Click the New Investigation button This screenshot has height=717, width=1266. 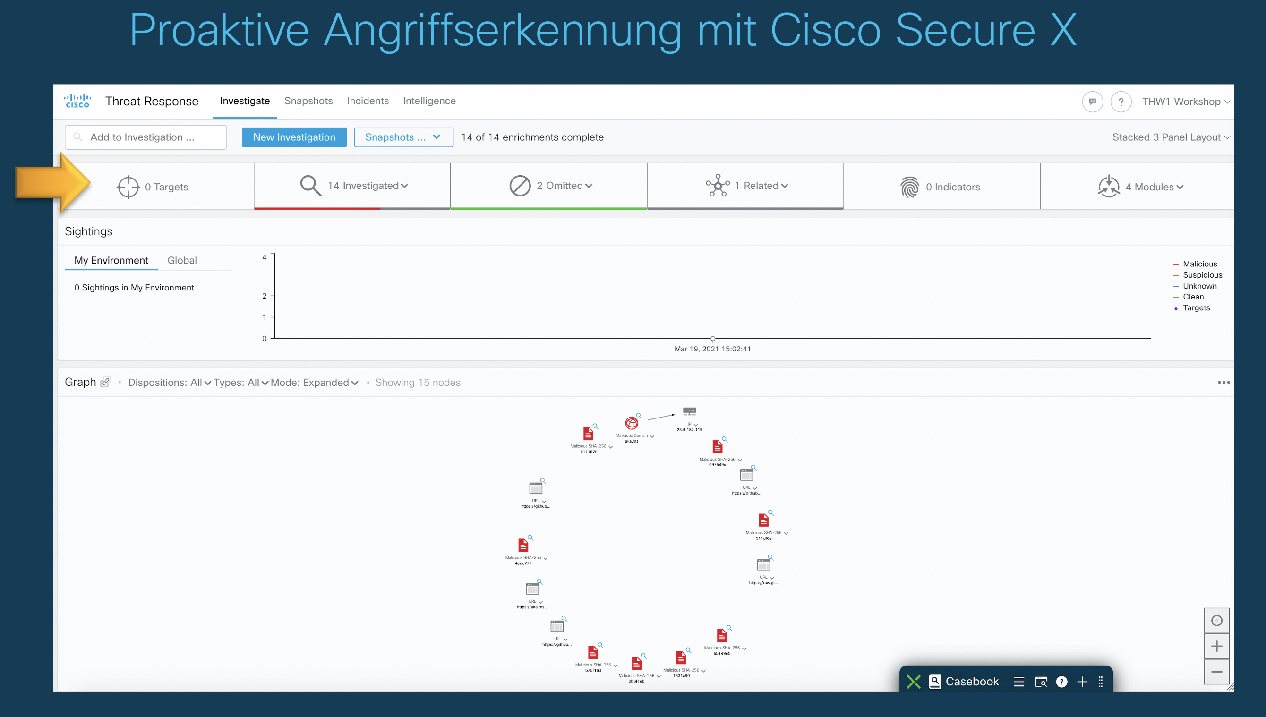coord(294,137)
